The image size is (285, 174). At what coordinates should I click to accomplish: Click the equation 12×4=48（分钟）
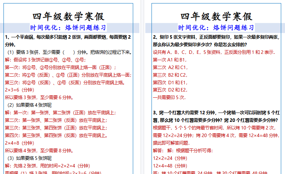pos(170,166)
